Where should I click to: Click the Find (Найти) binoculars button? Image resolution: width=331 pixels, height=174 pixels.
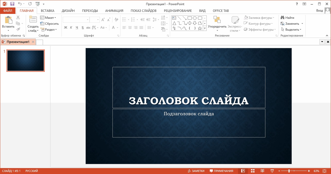tap(287, 18)
